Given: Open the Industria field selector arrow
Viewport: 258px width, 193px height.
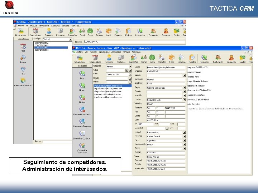Looking at the screenshot, I should pos(184,96).
